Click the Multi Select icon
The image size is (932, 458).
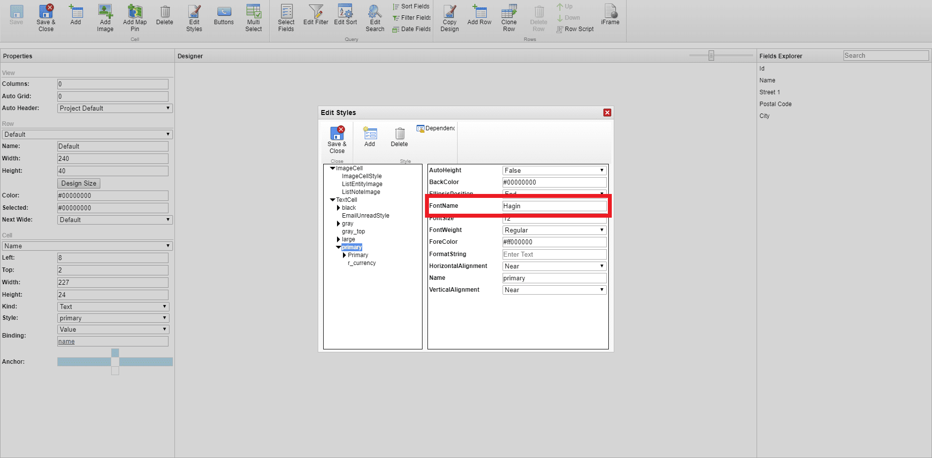point(254,18)
